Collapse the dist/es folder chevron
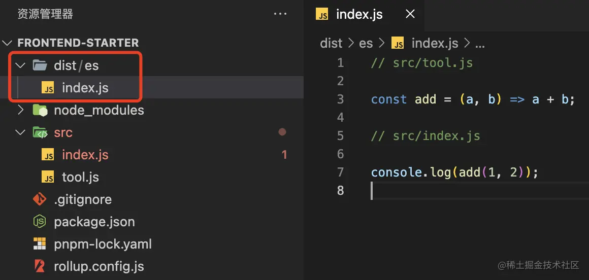 pyautogui.click(x=20, y=65)
